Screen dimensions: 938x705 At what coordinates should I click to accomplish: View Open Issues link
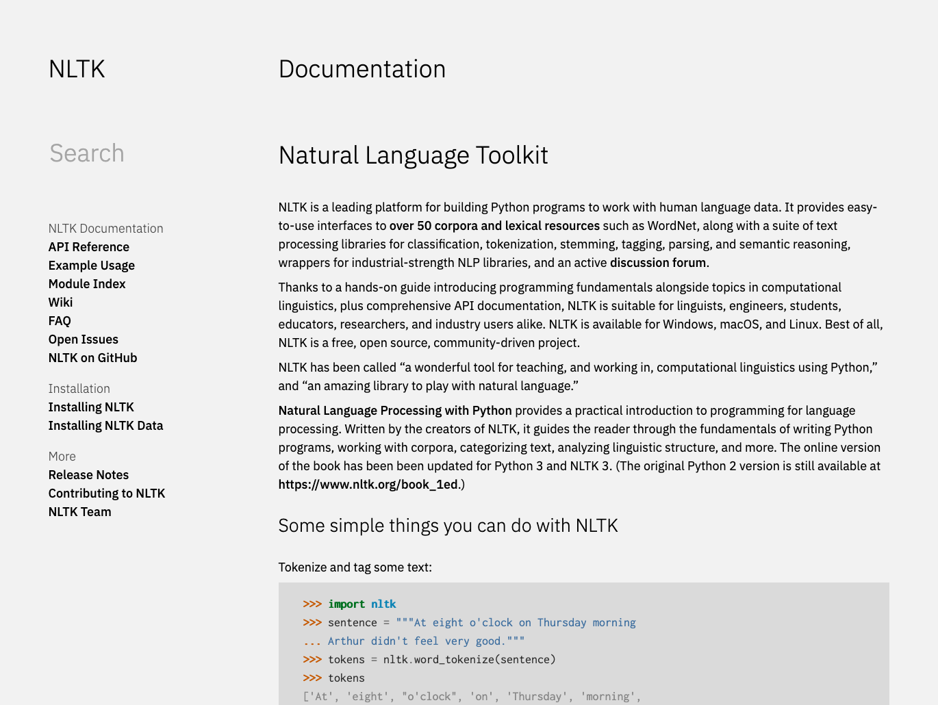coord(83,339)
